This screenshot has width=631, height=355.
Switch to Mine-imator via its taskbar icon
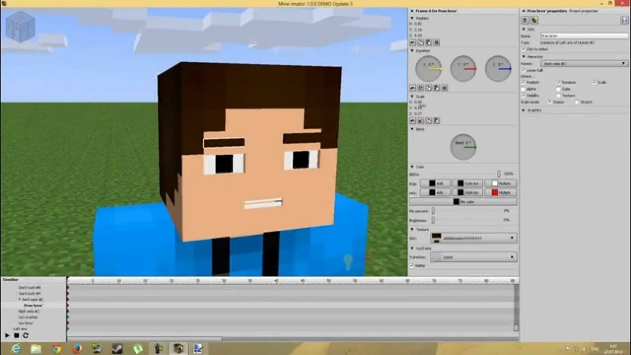178,349
